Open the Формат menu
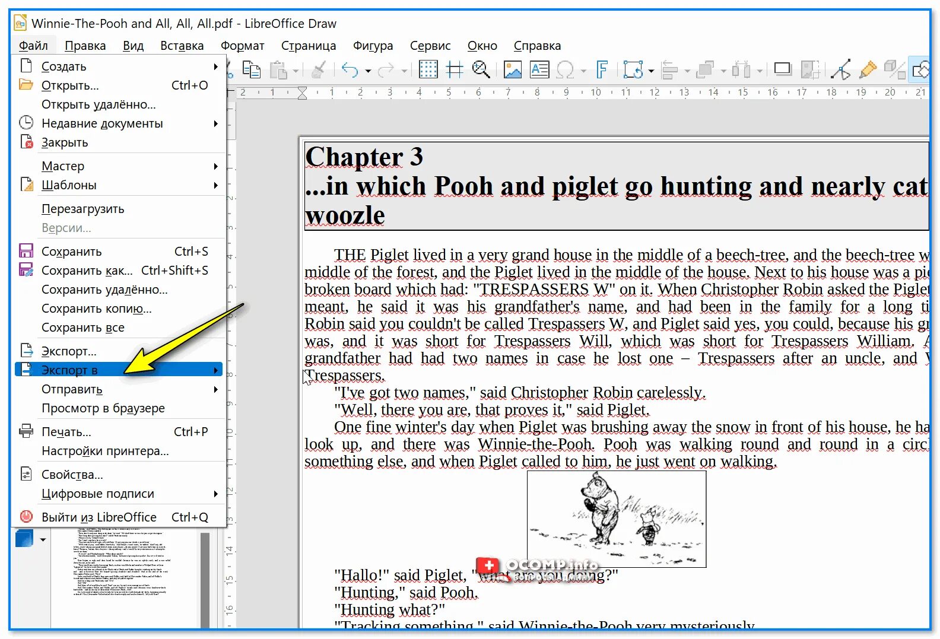Image resolution: width=940 pixels, height=639 pixels. point(242,46)
